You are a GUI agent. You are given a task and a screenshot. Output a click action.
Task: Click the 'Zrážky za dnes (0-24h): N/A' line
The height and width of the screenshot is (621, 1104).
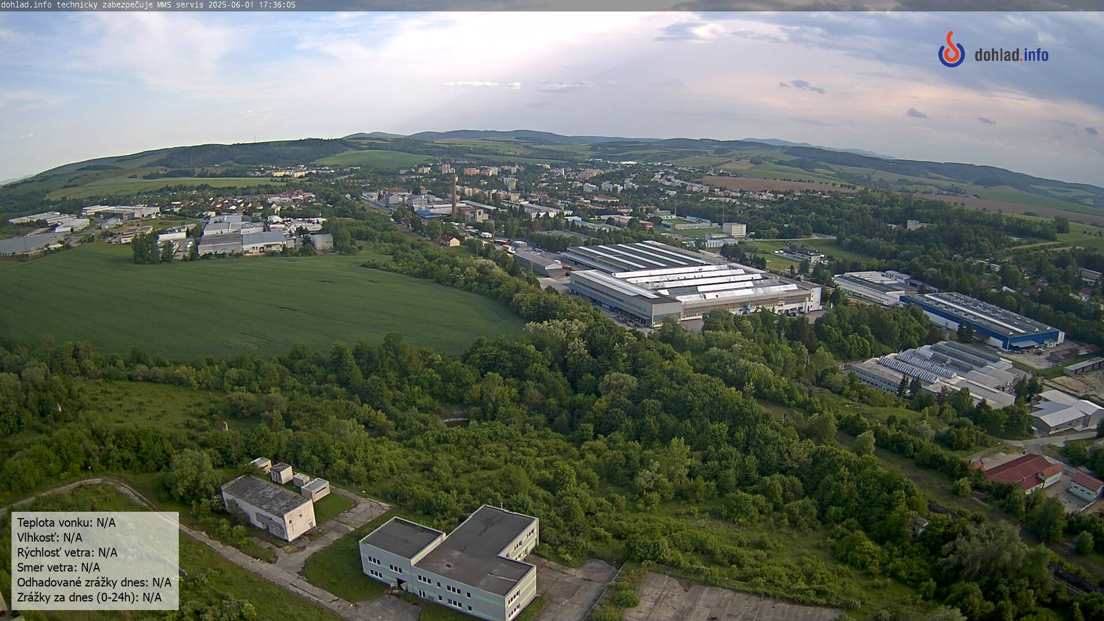89,597
